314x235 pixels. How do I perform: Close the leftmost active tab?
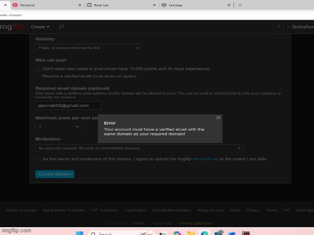(x=5, y=5)
